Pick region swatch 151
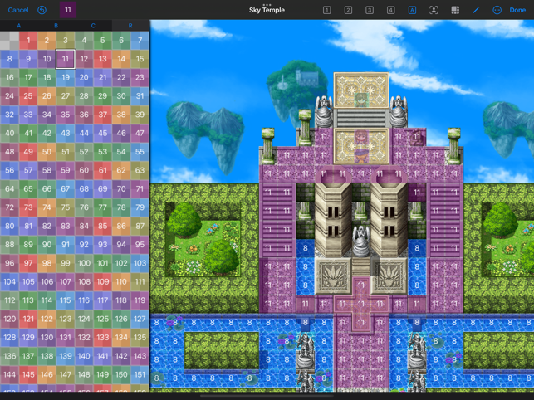Viewport: 534px width, 400px height. point(140,374)
